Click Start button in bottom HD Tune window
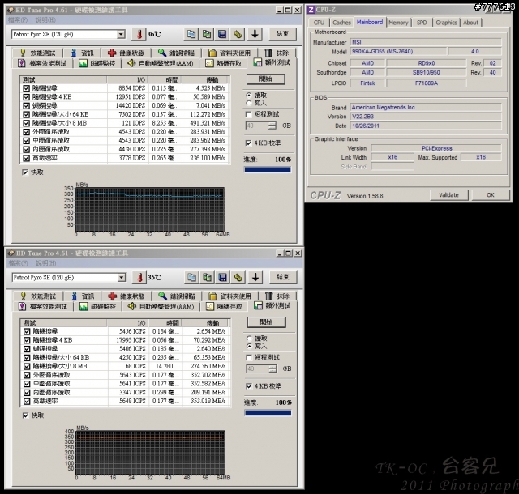 (266, 322)
